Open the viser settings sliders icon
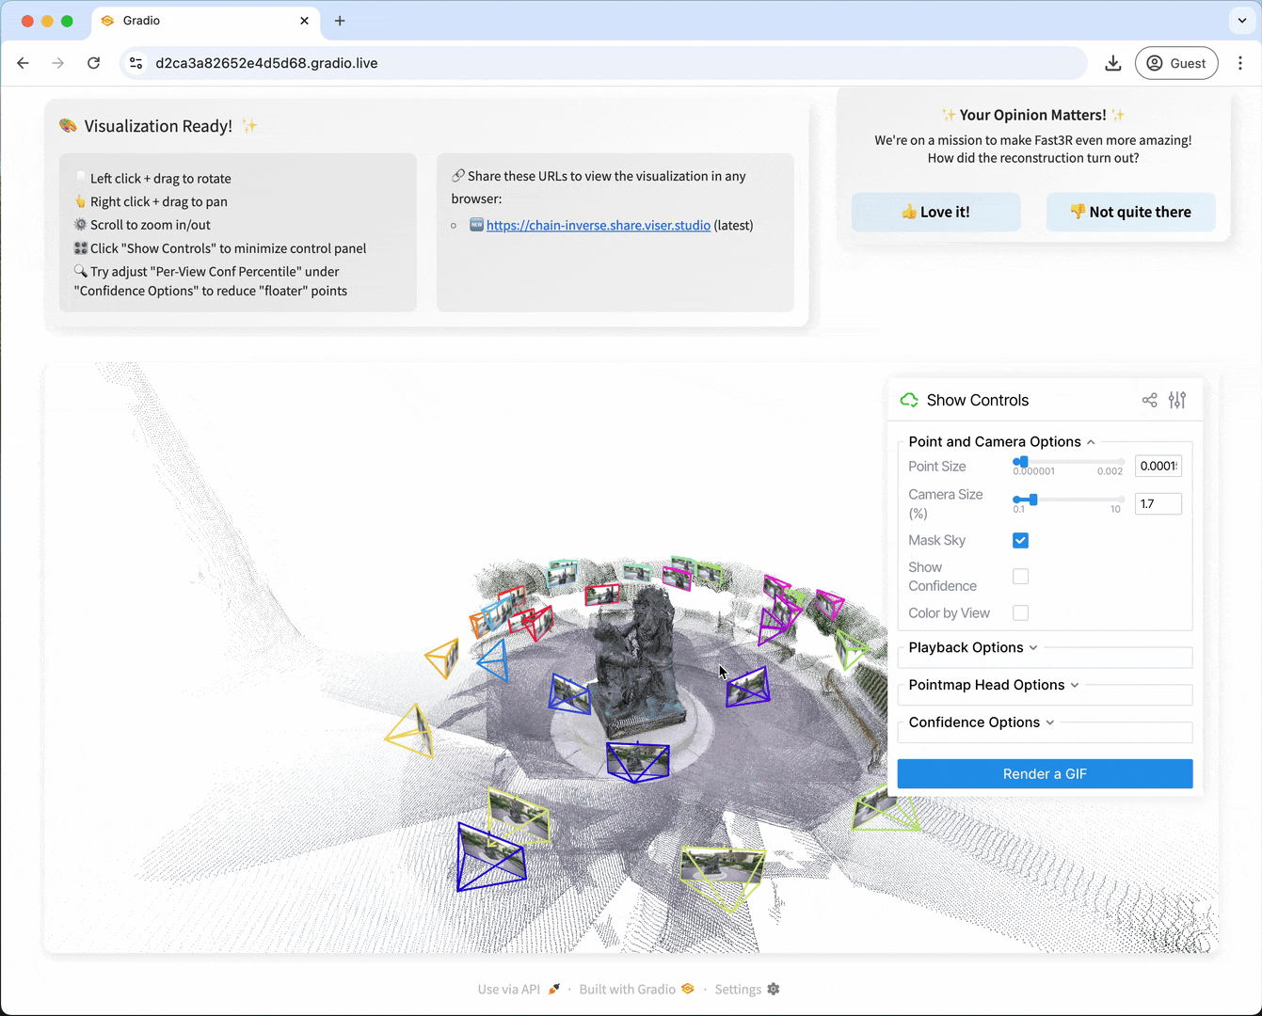This screenshot has height=1016, width=1262. tap(1177, 400)
